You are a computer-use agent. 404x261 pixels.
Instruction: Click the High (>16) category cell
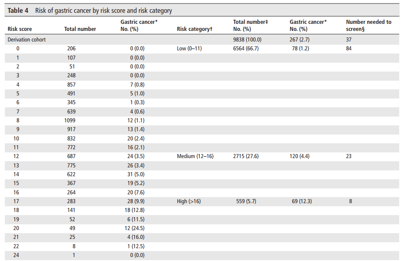pos(189,201)
